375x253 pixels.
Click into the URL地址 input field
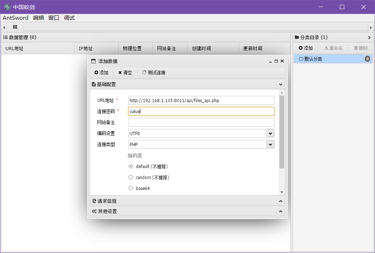coord(201,100)
